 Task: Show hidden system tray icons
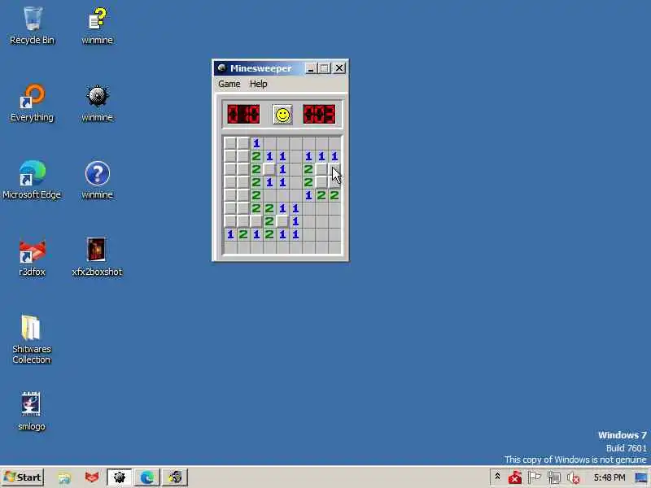[497, 477]
